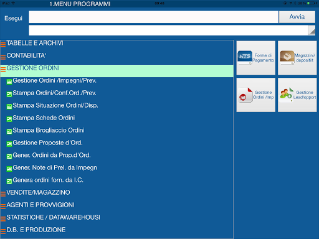Select Gestione Ordini /Impegni/Prev. menu entry
The image size is (319, 239).
(x=54, y=80)
